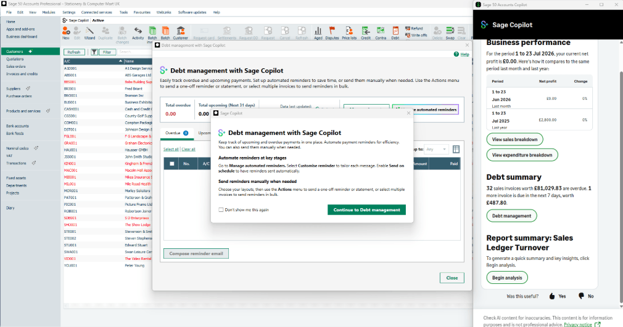Click the Disputes flag icon
This screenshot has height=327, width=623.
[332, 33]
